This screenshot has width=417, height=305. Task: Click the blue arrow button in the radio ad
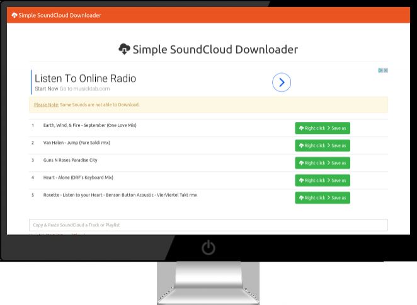(x=282, y=82)
